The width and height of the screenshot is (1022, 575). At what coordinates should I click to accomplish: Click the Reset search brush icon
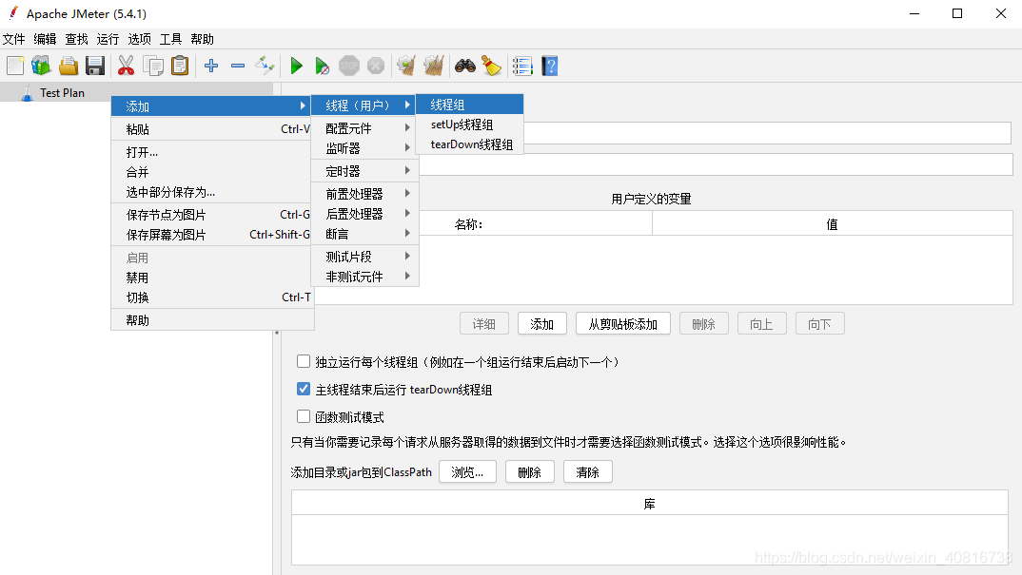point(491,66)
